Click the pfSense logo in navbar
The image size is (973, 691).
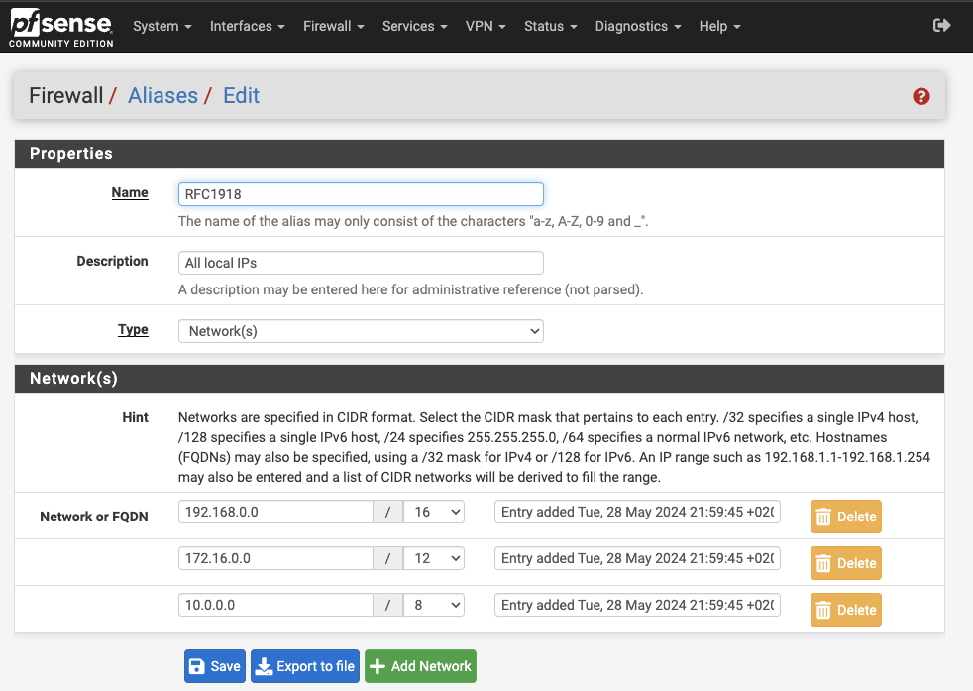click(x=60, y=28)
